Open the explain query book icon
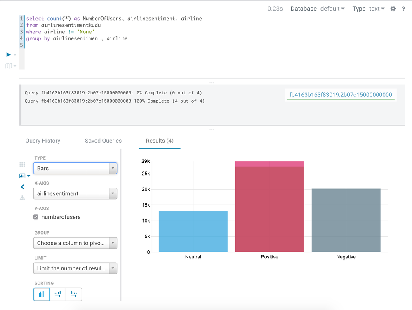The height and width of the screenshot is (310, 412). pos(9,66)
